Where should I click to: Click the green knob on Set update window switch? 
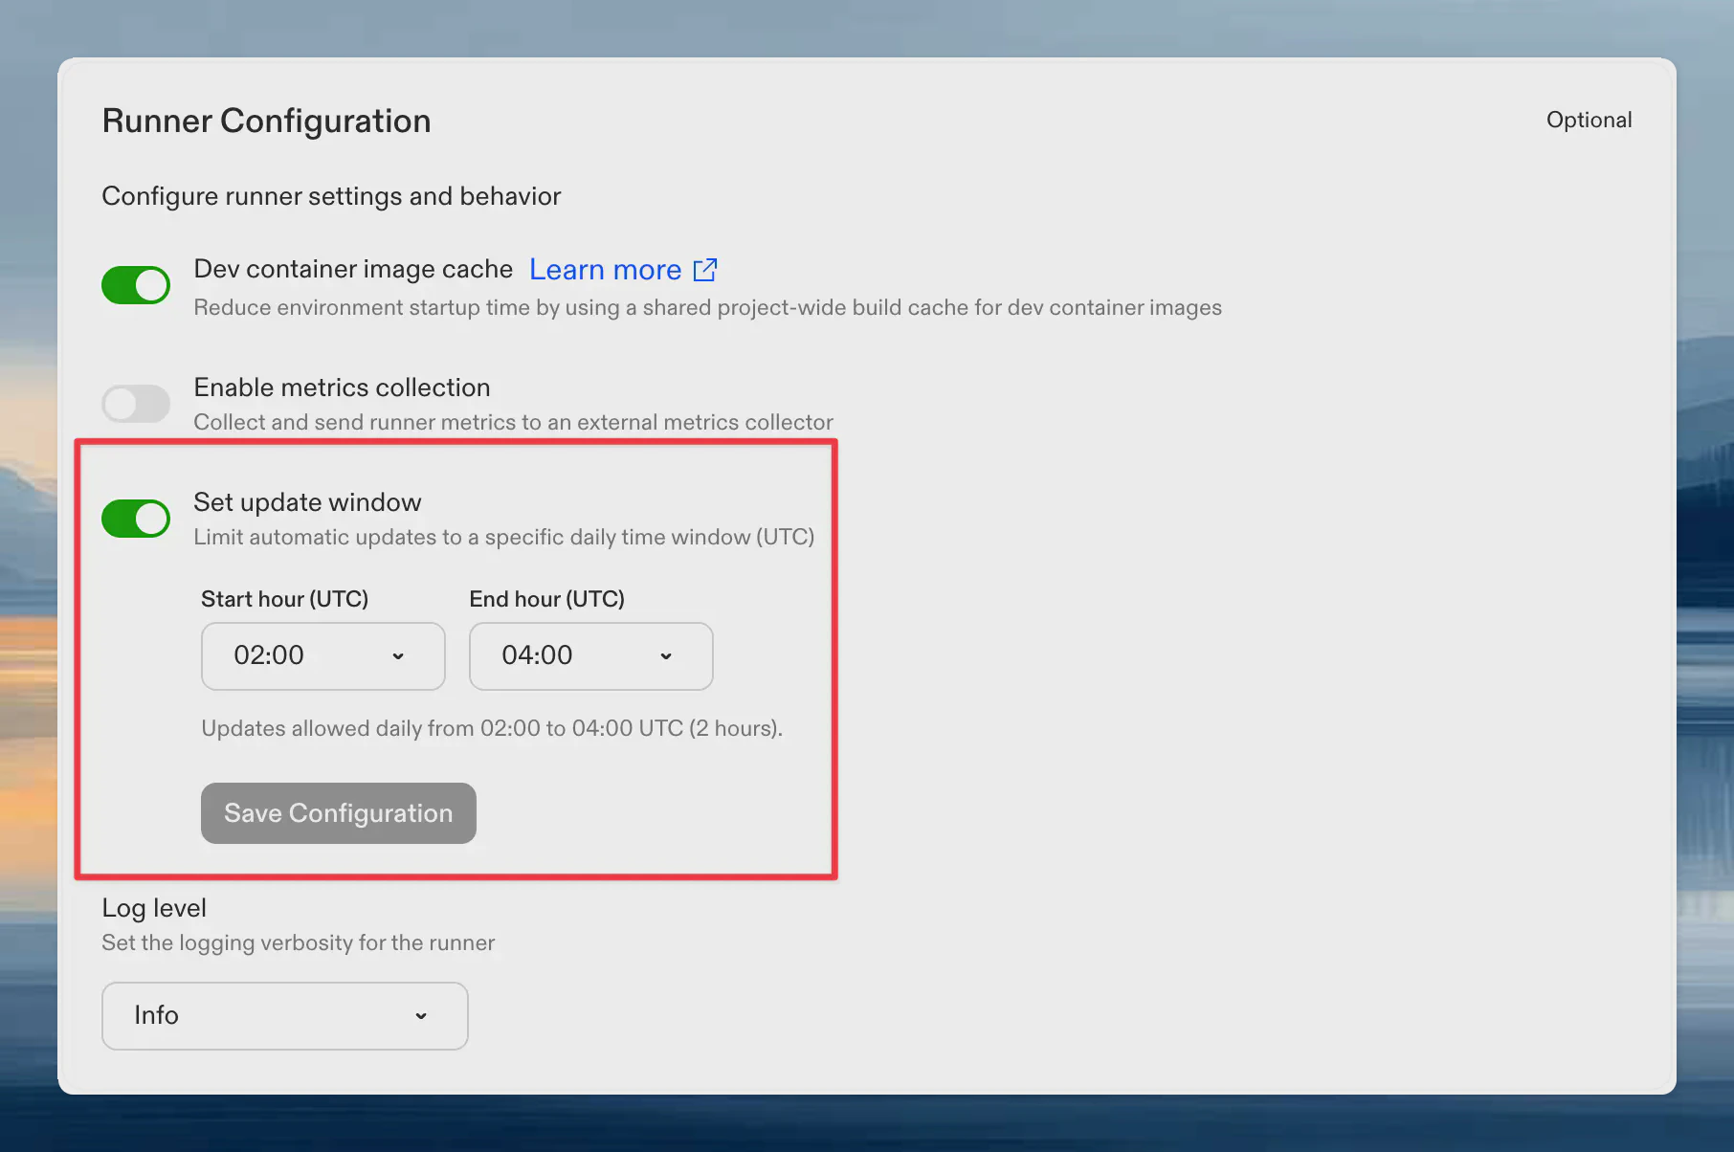[x=150, y=518]
